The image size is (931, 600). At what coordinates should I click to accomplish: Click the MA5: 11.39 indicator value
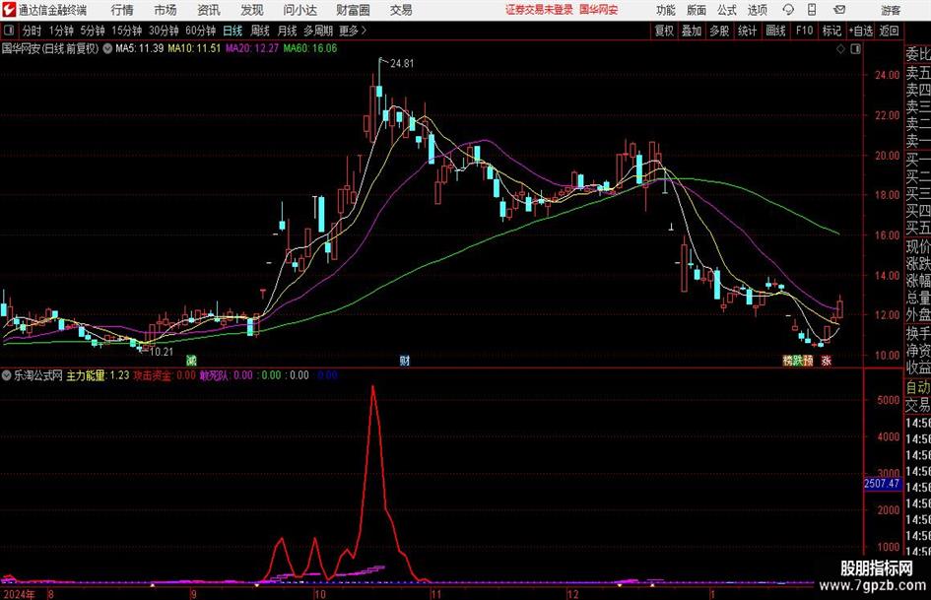140,48
